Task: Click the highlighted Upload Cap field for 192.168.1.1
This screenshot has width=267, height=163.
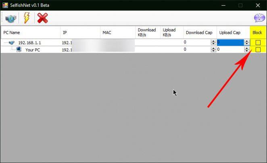Action: pyautogui.click(x=230, y=42)
